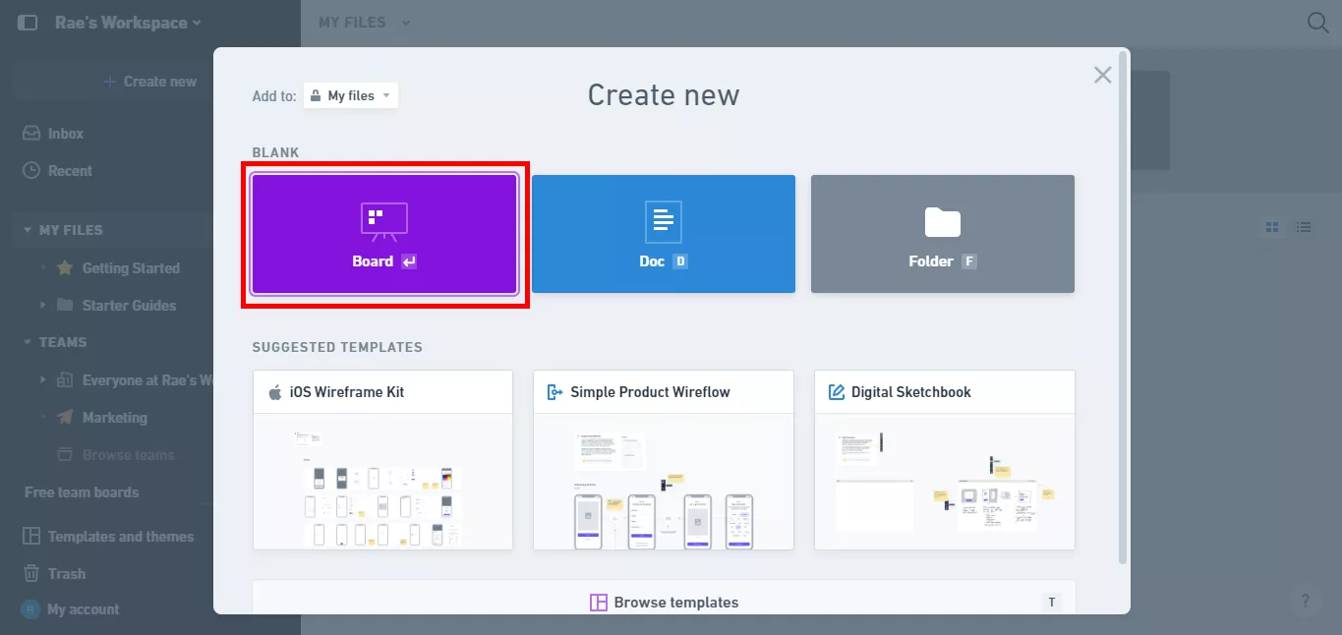Screen dimensions: 1342x635
Task: Switch to list view
Action: [1304, 228]
